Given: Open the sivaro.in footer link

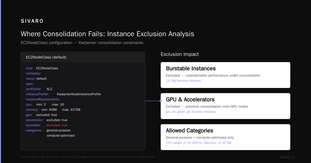Looking at the screenshot, I should (x=287, y=157).
